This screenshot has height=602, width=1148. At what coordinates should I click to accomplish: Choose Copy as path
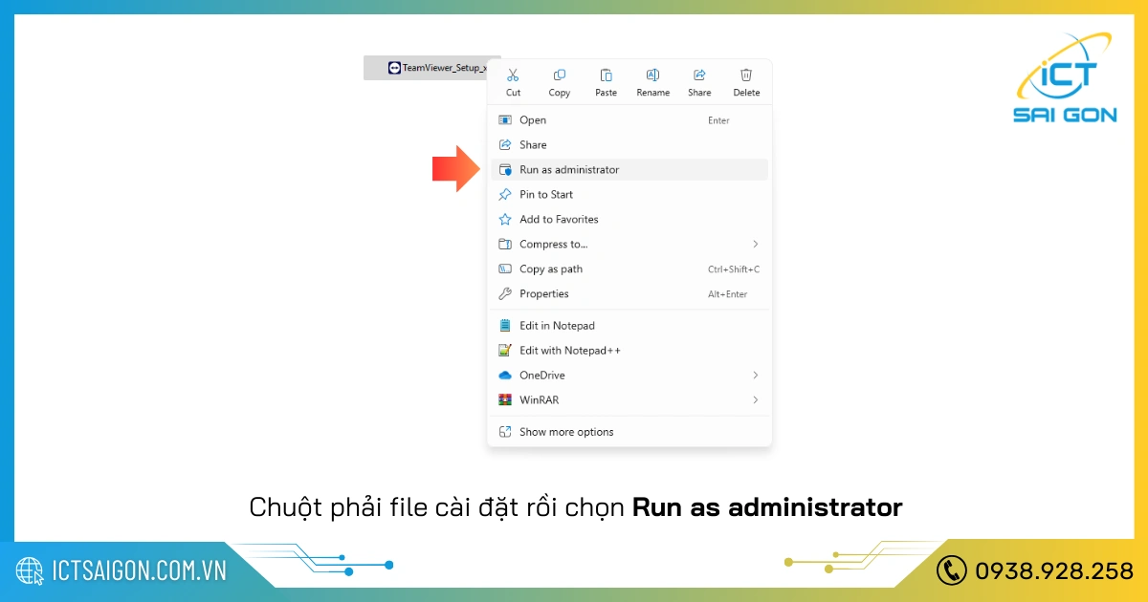629,269
